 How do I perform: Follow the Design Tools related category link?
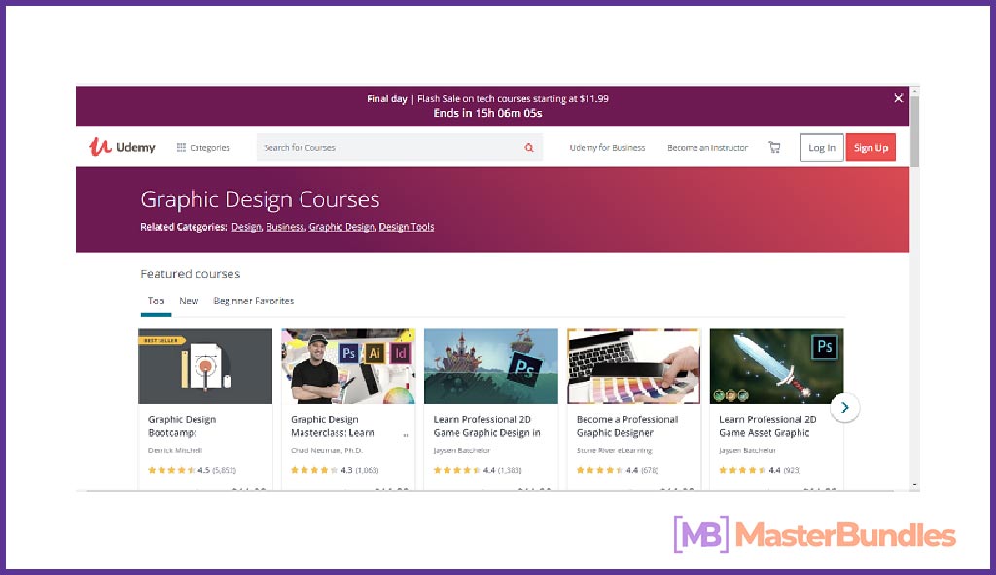click(x=407, y=227)
